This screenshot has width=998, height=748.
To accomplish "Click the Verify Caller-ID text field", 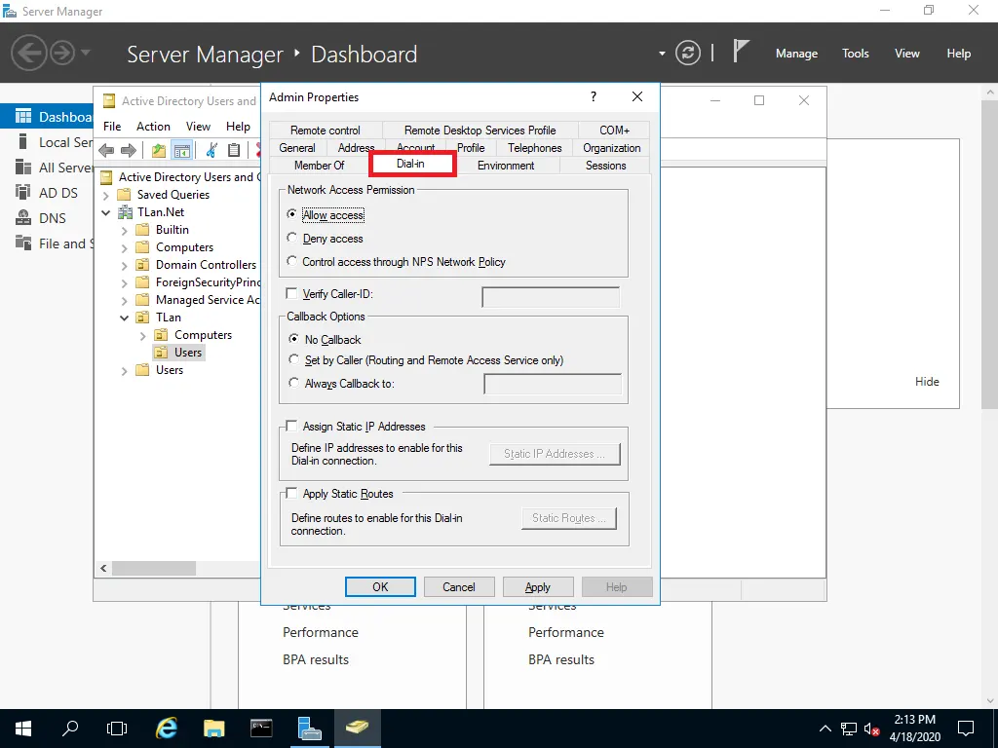I will [551, 296].
